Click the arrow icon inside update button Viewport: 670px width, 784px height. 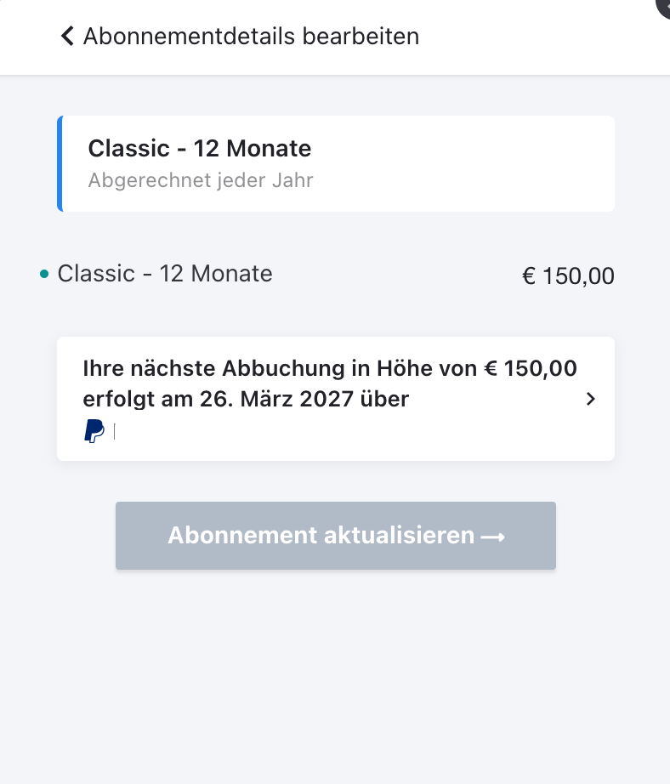tap(492, 537)
